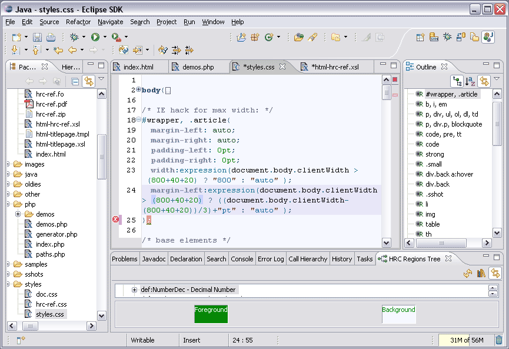Click the Open Type icon

tap(299, 37)
